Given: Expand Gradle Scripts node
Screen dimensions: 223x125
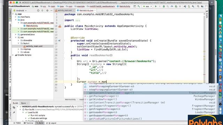Looking at the screenshot, I should click(x=13, y=55).
